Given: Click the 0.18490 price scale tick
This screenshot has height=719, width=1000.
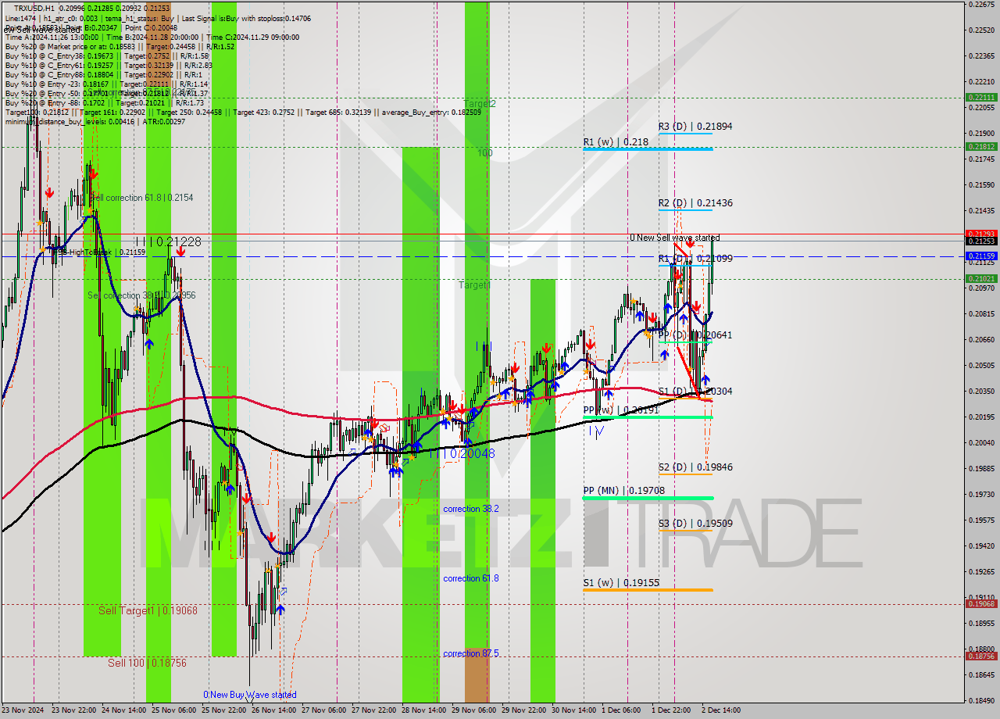Looking at the screenshot, I should [x=981, y=700].
